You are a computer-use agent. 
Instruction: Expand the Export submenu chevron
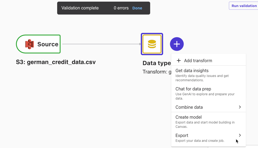(x=240, y=135)
